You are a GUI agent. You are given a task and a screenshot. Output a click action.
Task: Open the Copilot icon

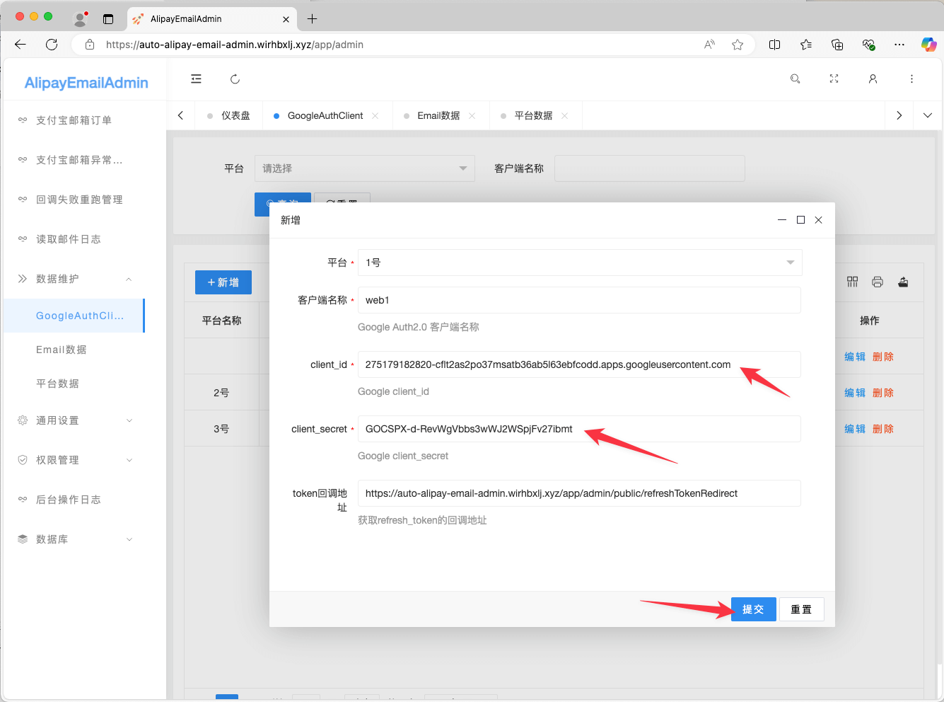click(929, 45)
